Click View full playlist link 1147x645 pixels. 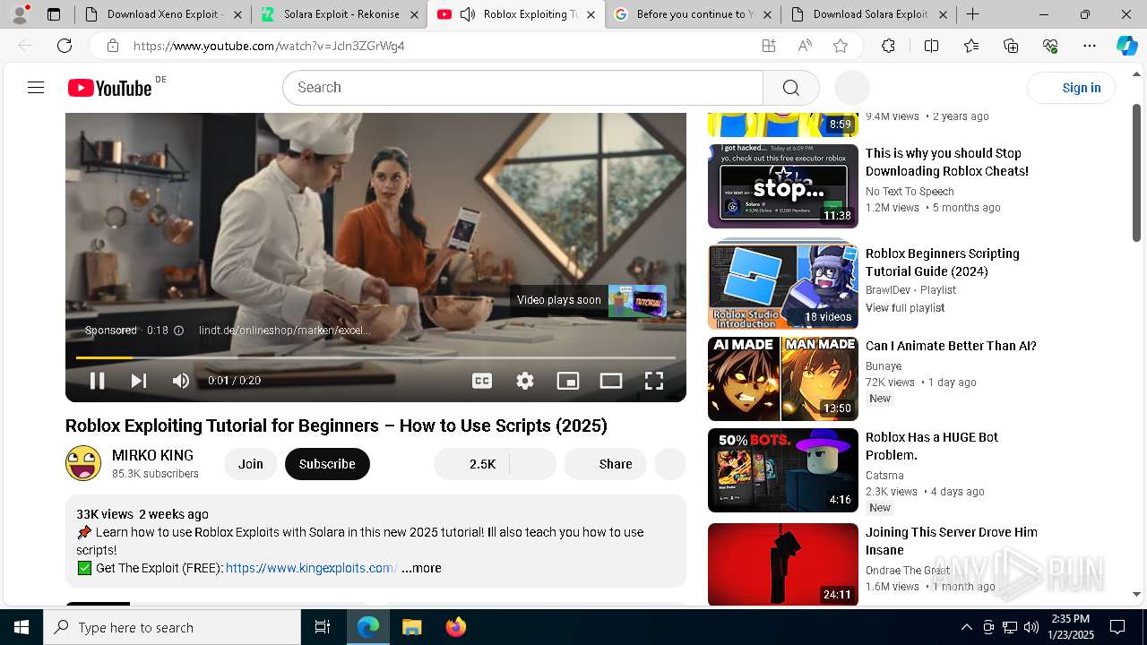tap(905, 307)
